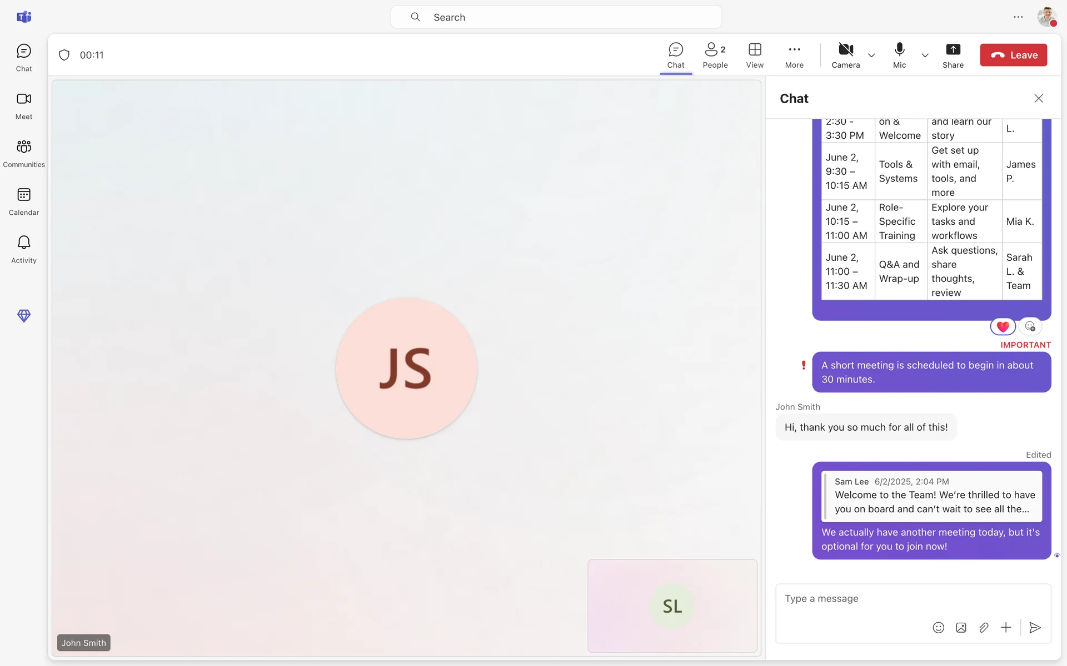
Task: Toggle the heart reaction on message
Action: tap(1003, 327)
